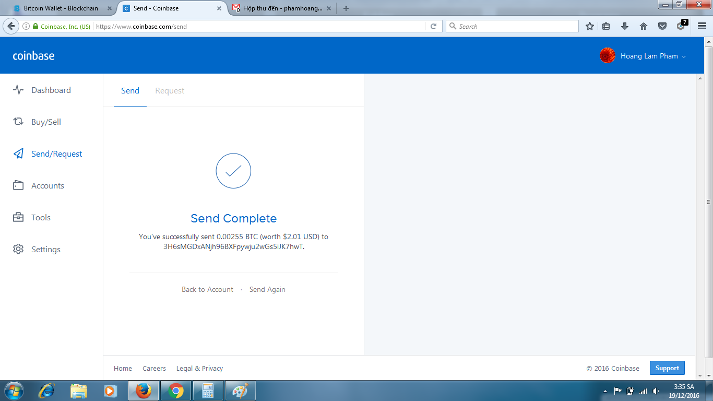
Task: Select the Send tab on the page
Action: click(x=130, y=91)
